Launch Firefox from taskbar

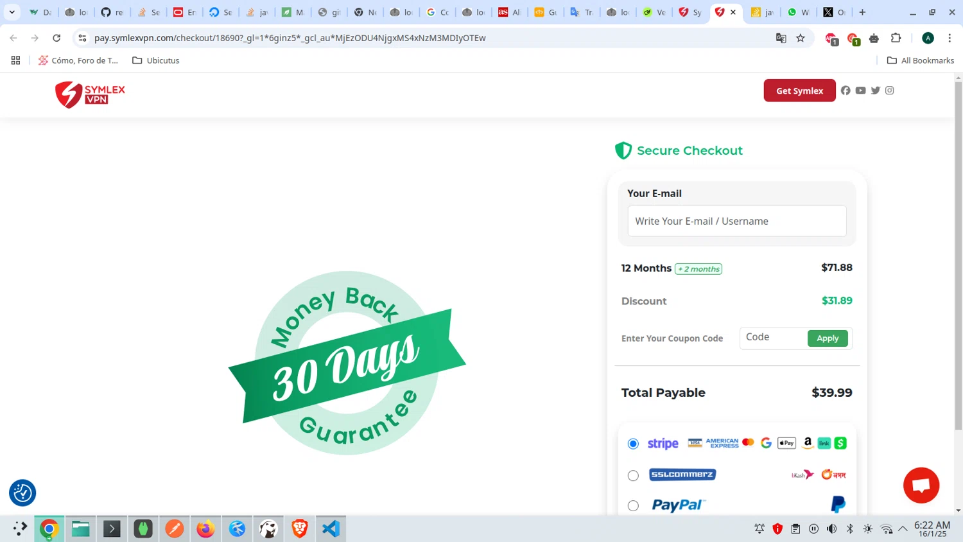205,529
